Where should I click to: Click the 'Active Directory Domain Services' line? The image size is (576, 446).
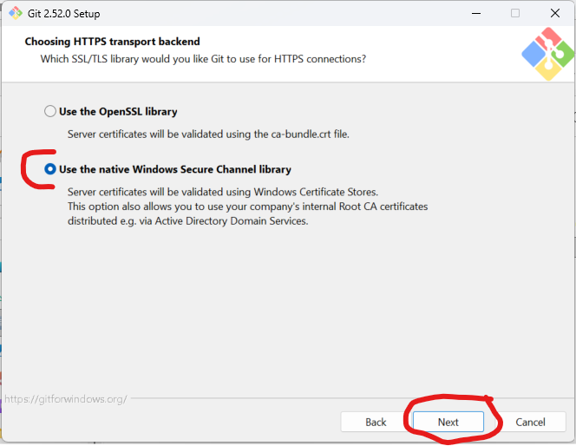[x=187, y=220]
